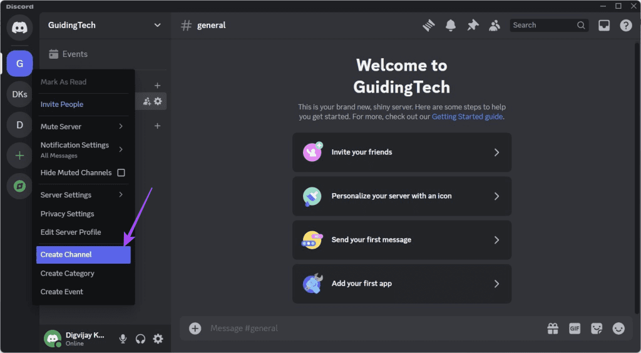The image size is (641, 353).
Task: Open Help question mark icon
Action: pyautogui.click(x=626, y=25)
